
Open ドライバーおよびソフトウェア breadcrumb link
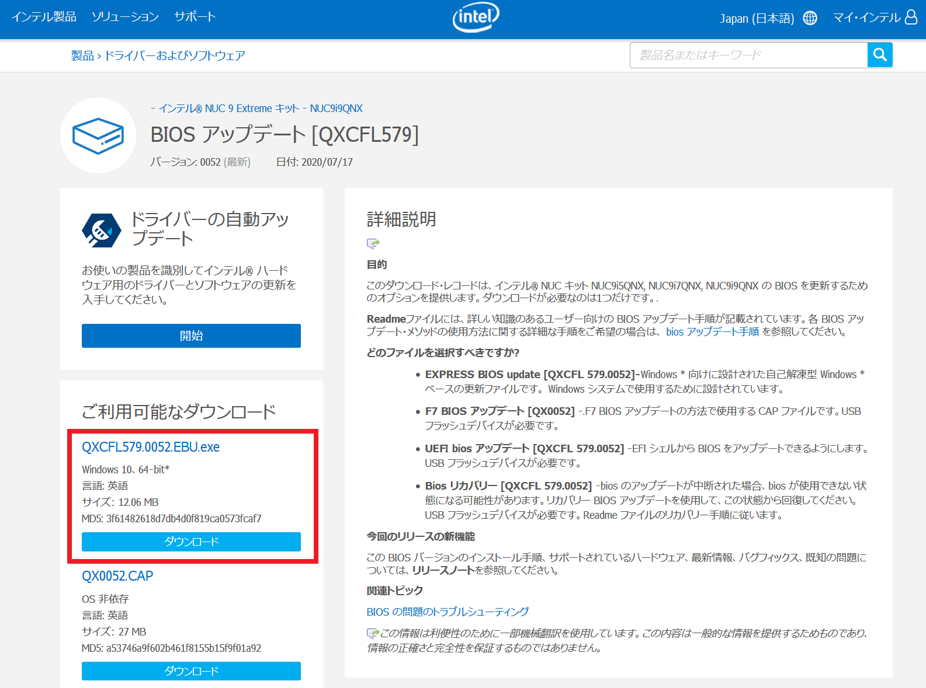click(x=175, y=55)
